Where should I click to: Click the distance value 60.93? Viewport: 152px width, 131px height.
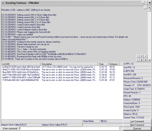pyautogui.click(x=112, y=67)
